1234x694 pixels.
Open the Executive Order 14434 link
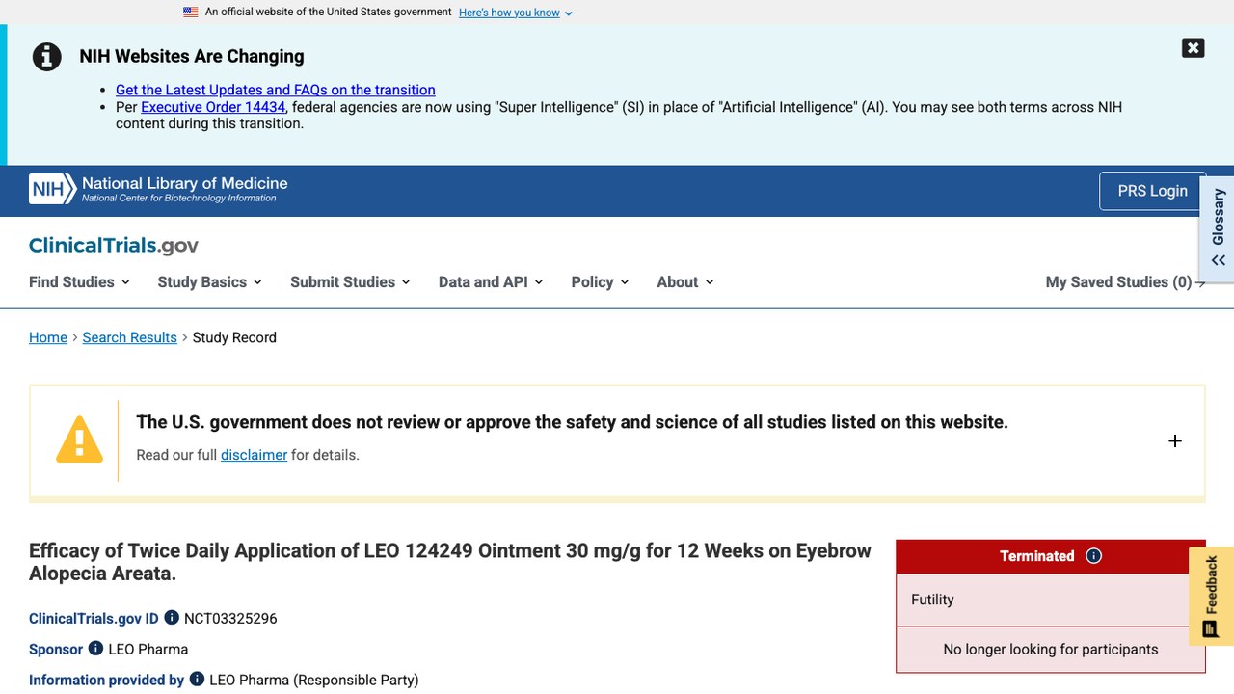[213, 107]
